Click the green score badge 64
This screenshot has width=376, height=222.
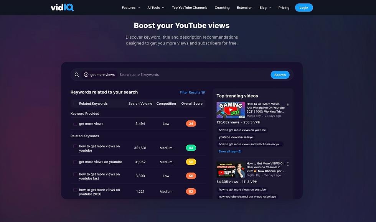191,148
